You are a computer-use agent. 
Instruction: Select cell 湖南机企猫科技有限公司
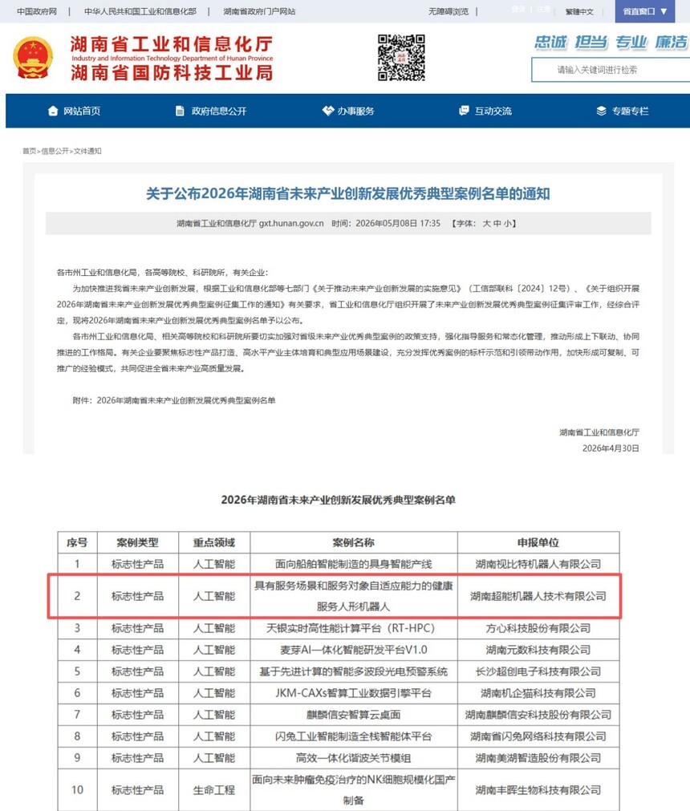[x=538, y=693]
